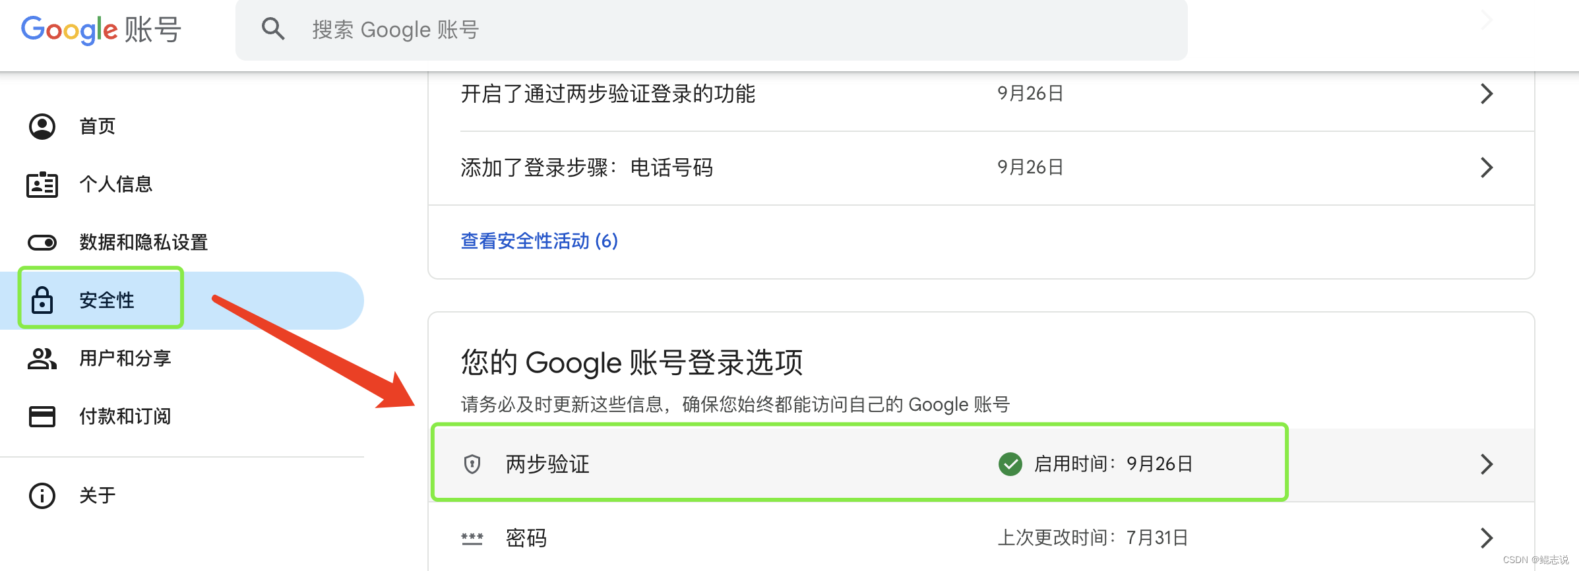Viewport: 1579px width, 571px height.
Task: Expand the 开启了通过两步验证登录的功能 row chevron
Action: pyautogui.click(x=1487, y=94)
